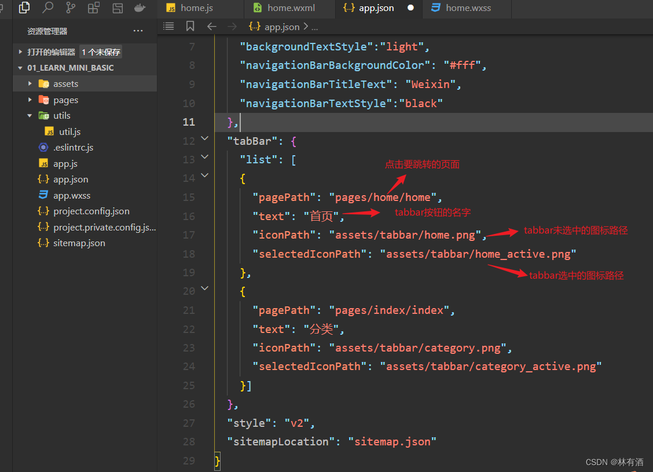653x472 pixels.
Task: Click the "assets/tabbar/home_active.png" value
Action: 478,254
